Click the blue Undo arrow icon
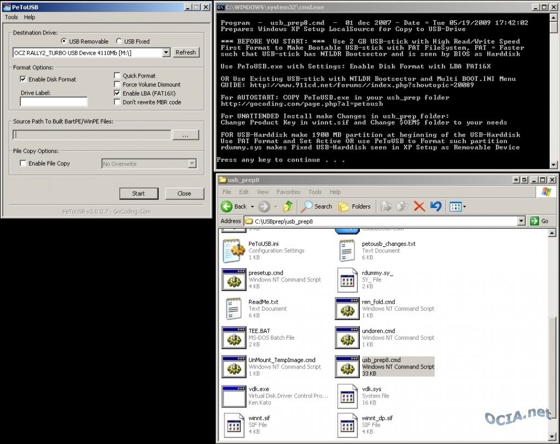This screenshot has width=560, height=444. click(436, 206)
